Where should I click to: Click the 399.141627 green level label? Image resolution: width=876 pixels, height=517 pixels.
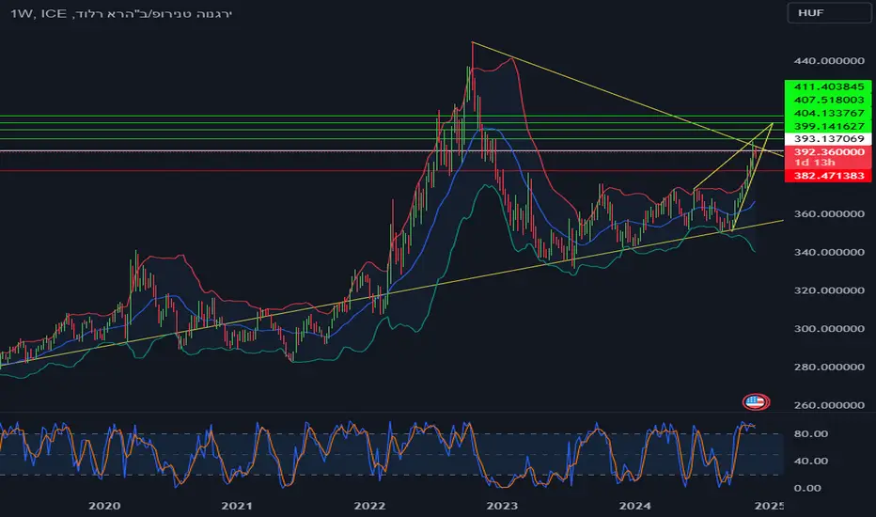pyautogui.click(x=828, y=126)
